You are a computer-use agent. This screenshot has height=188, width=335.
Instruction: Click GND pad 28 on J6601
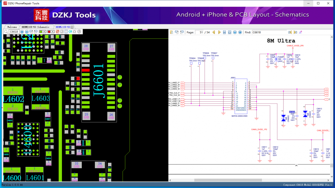pos(86,48)
